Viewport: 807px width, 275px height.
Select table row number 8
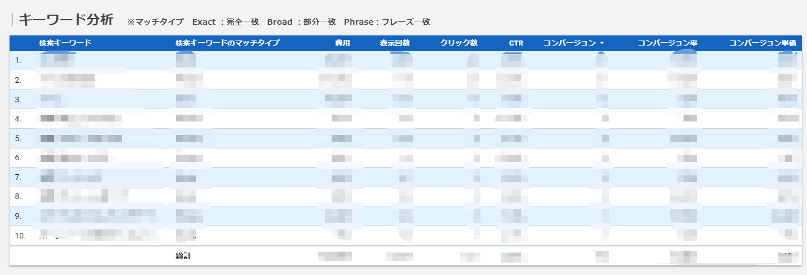pyautogui.click(x=18, y=197)
